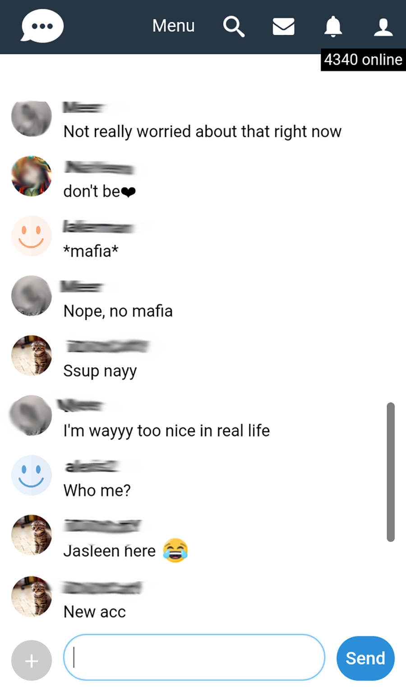Click the 'Jasleen here' message

coord(126,551)
